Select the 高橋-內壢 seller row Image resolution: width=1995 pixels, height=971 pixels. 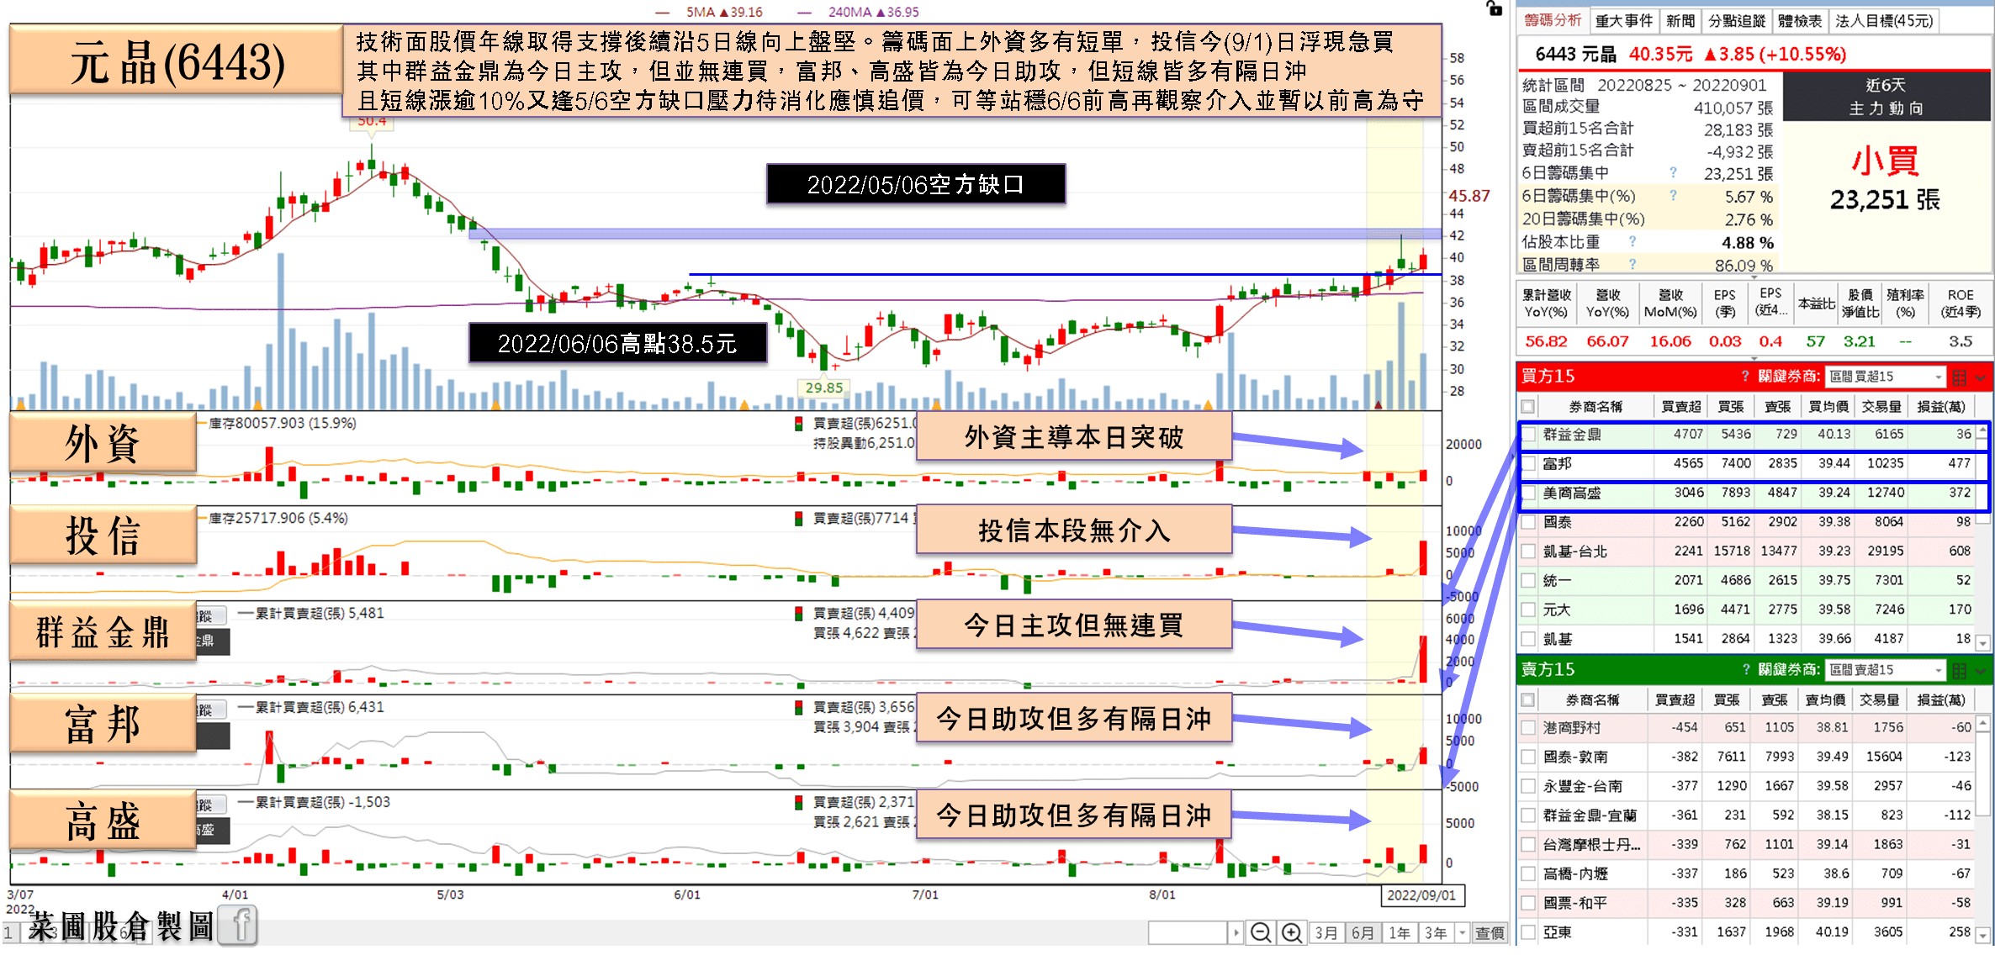pyautogui.click(x=1746, y=873)
